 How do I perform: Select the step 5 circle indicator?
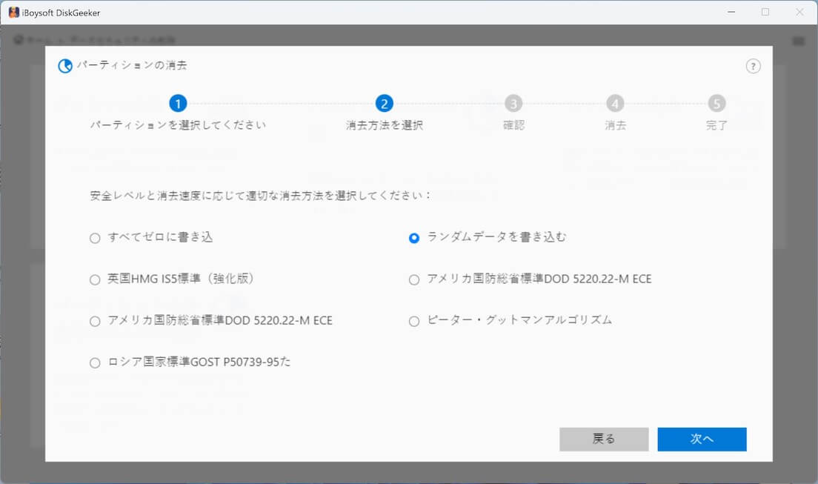click(716, 104)
